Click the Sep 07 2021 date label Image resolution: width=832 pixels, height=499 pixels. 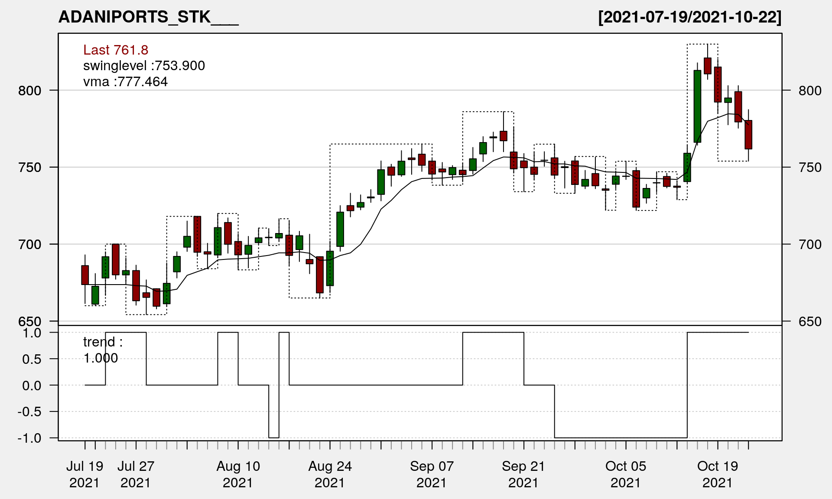[432, 474]
